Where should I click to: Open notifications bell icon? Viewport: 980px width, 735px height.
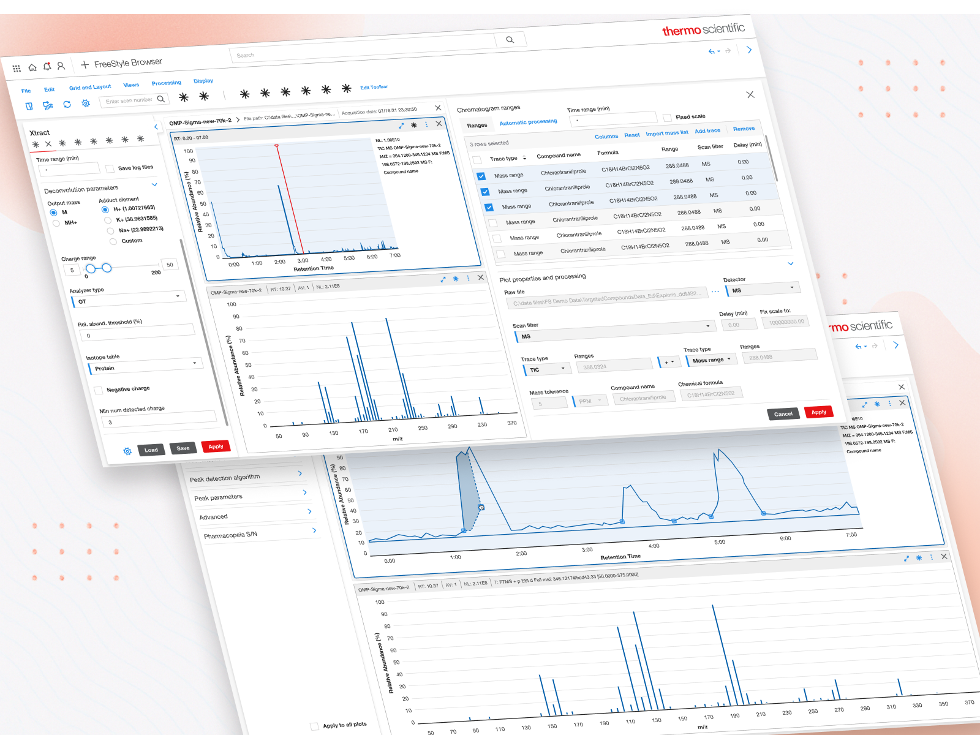tap(47, 66)
